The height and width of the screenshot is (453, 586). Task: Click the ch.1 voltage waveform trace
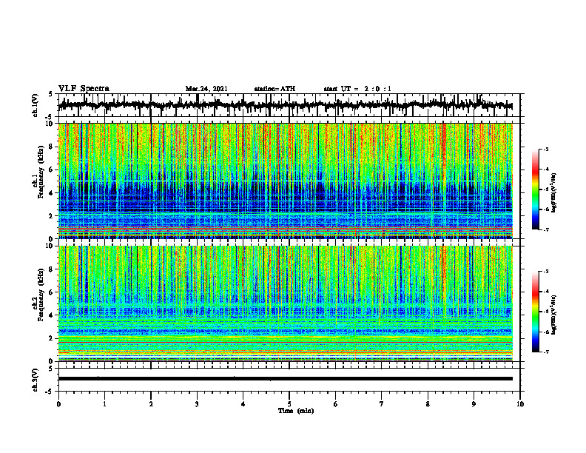(285, 105)
